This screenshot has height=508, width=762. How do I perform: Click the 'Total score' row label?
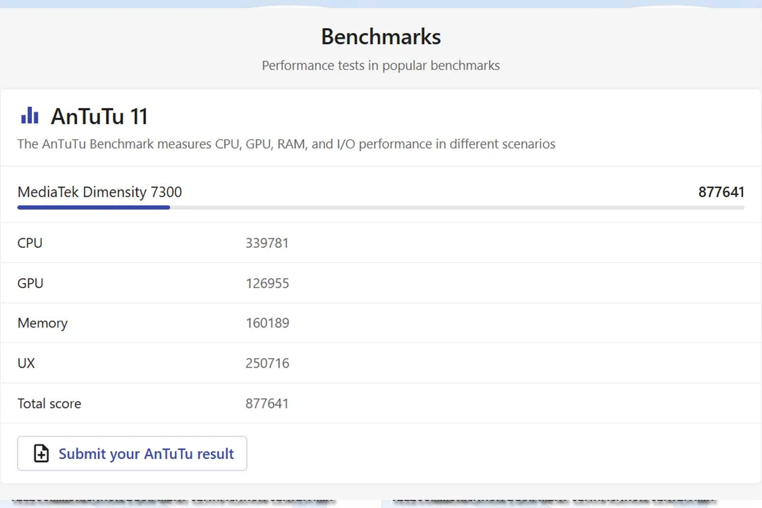pos(49,403)
